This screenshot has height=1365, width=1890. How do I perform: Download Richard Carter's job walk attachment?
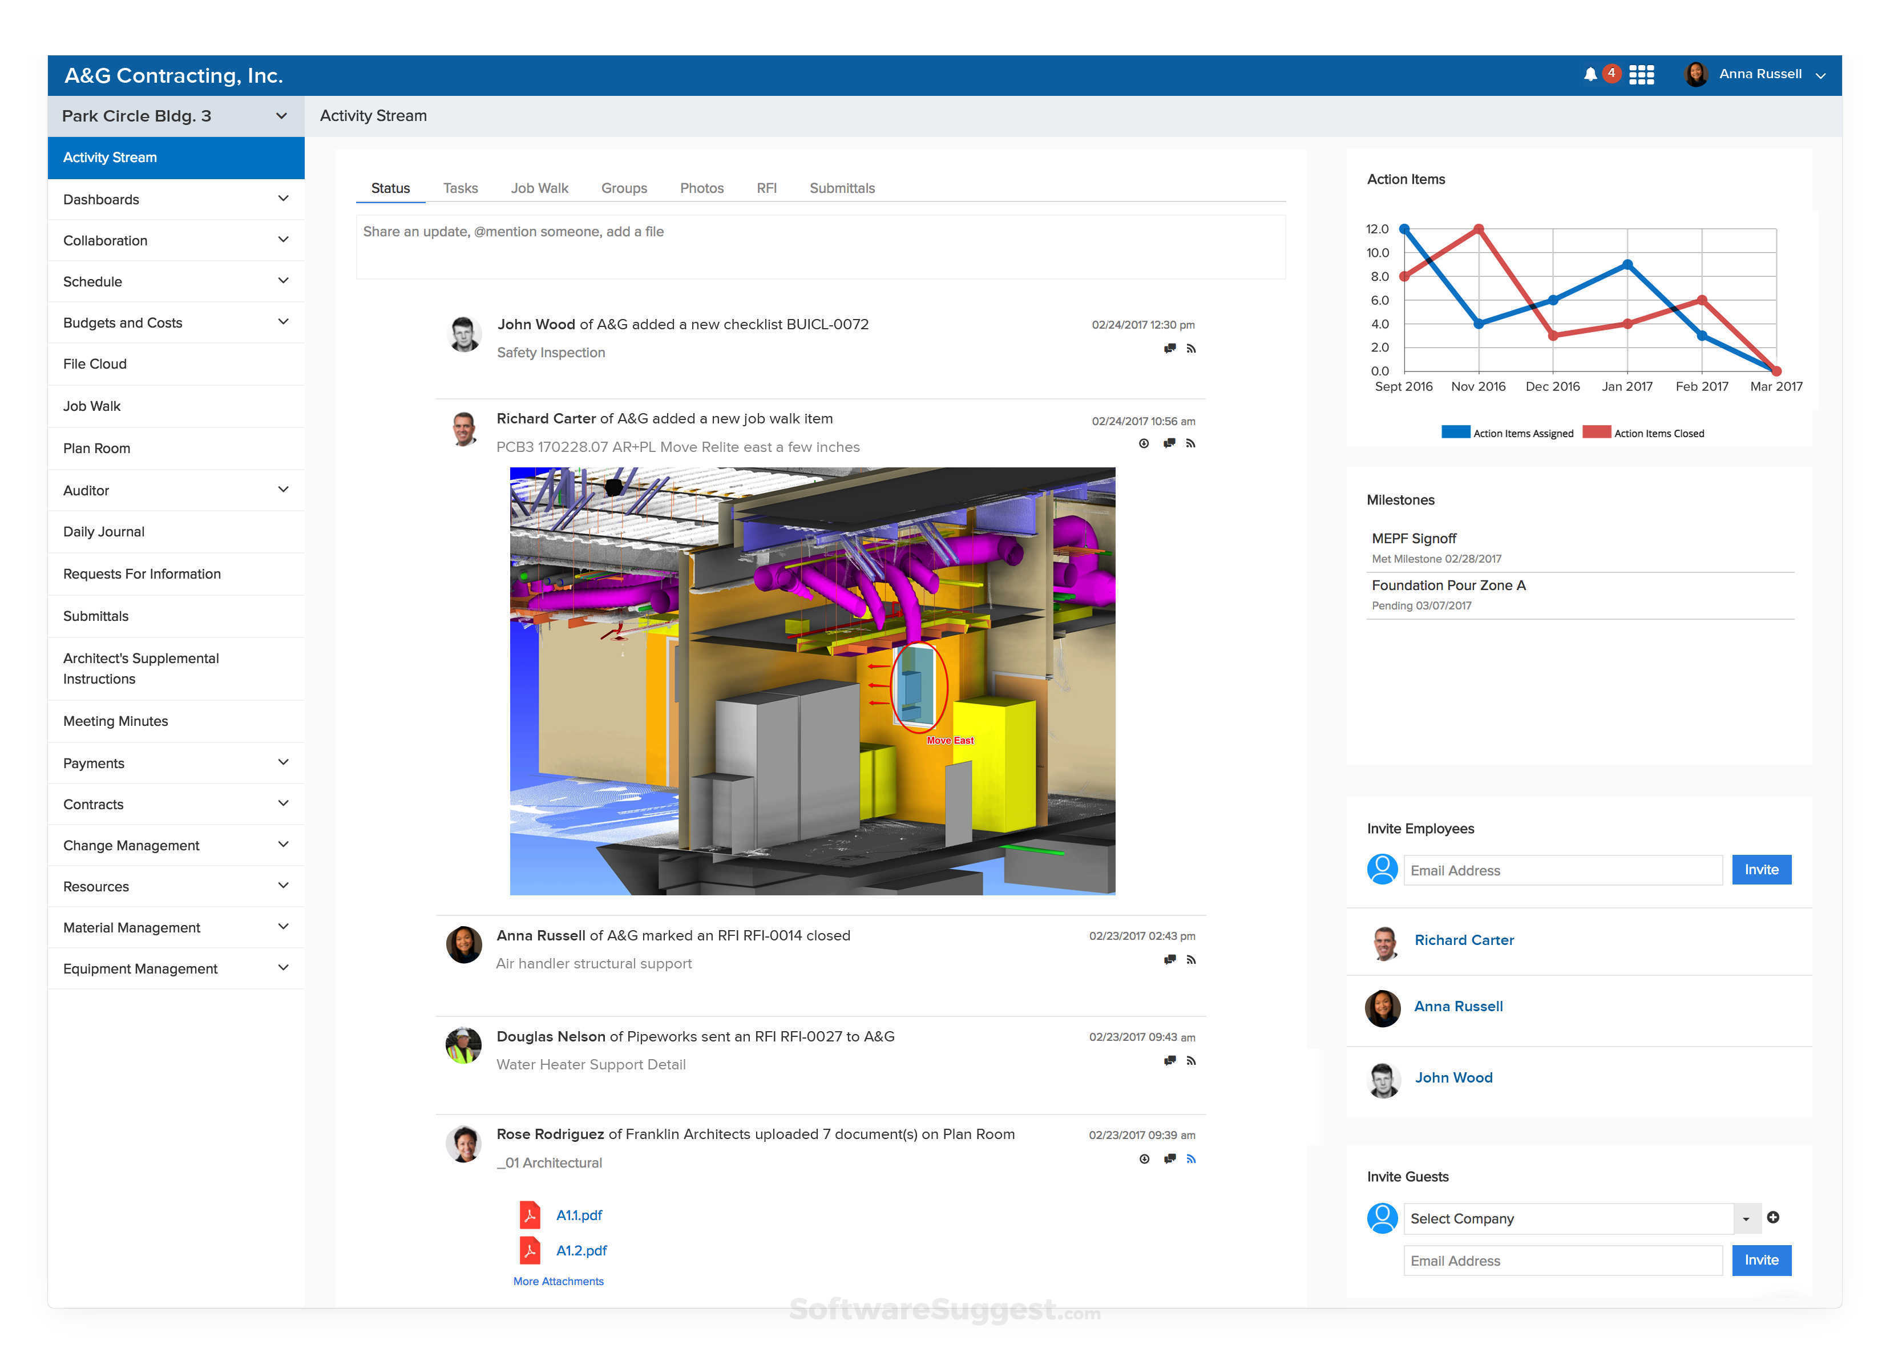point(1144,443)
